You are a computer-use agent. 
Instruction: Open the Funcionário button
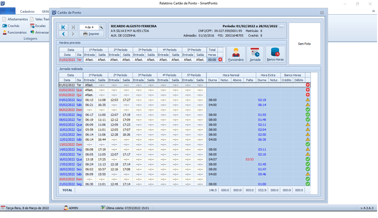coord(236,55)
